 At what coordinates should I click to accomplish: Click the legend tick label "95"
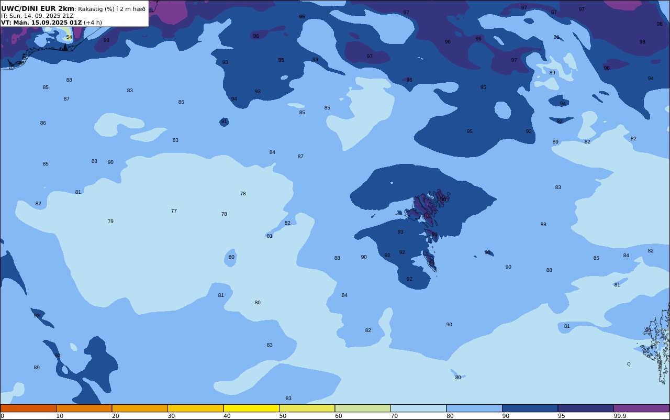coord(561,416)
